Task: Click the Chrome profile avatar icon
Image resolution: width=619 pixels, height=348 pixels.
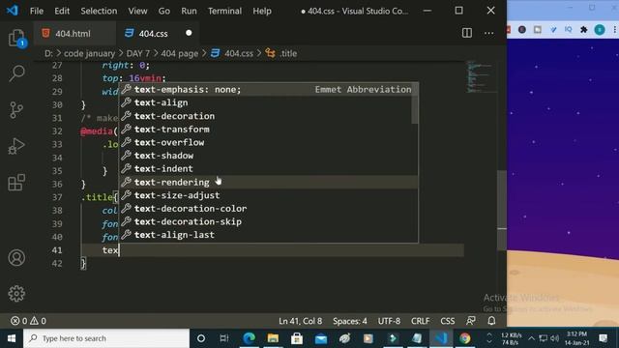Action: 600,30
